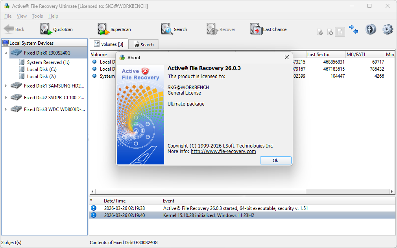Click the Local System Devices computer icon
397x248 pixels.
[6, 43]
